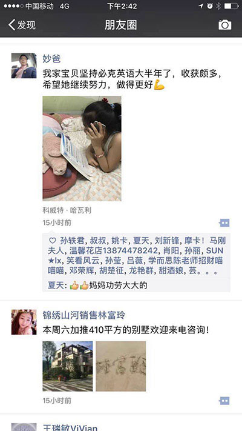
Task: Open the sand writing photo thumbnail
Action: pos(121,366)
